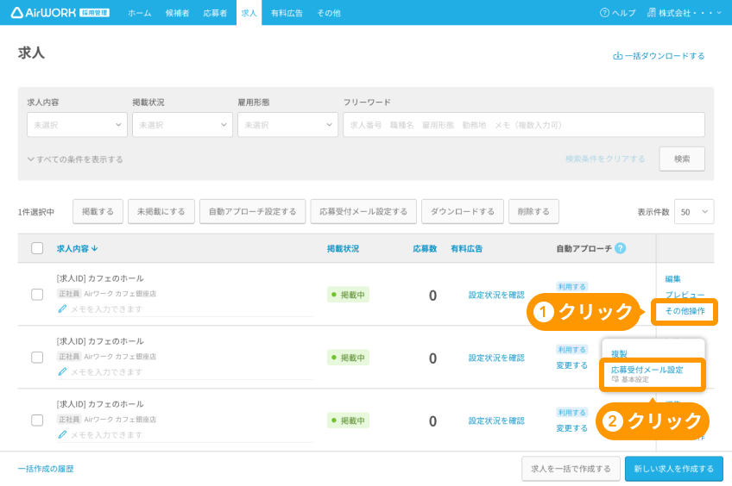Click the memo pencil icon in first job row
The width and height of the screenshot is (732, 486).
pyautogui.click(x=62, y=309)
